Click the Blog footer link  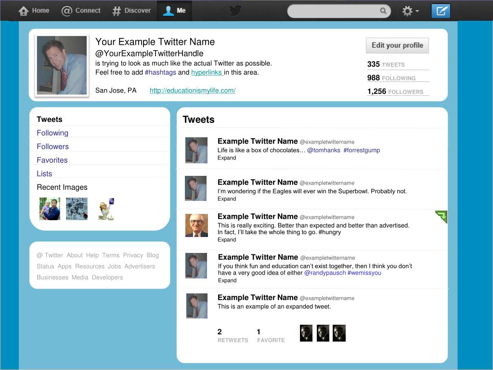pos(153,255)
